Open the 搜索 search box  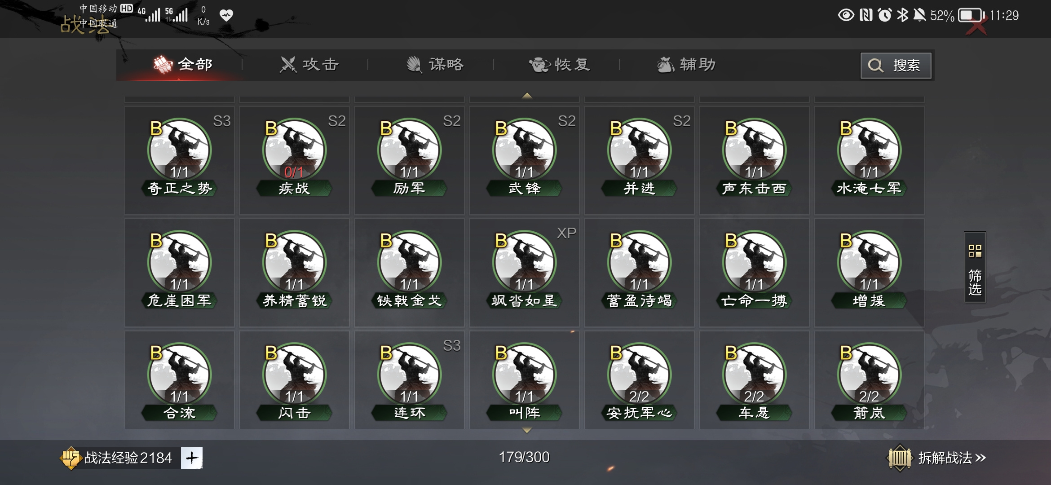coord(896,66)
